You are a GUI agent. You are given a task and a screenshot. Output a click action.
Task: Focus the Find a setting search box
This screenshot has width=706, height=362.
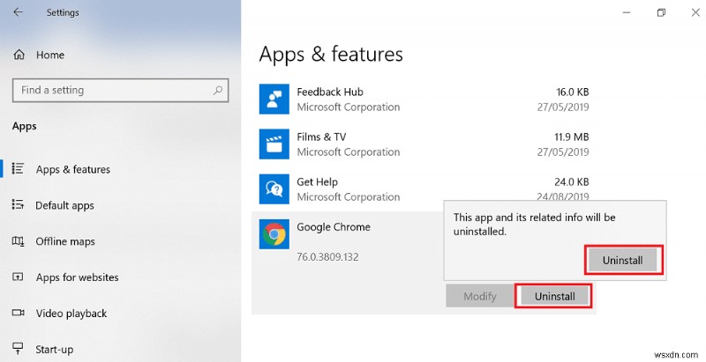(121, 90)
